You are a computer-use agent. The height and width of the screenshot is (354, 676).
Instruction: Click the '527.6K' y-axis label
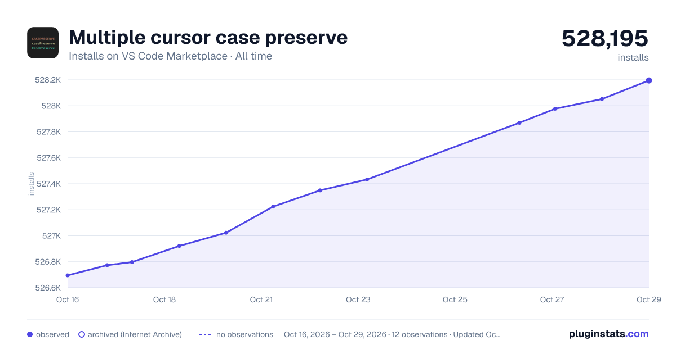[48, 158]
